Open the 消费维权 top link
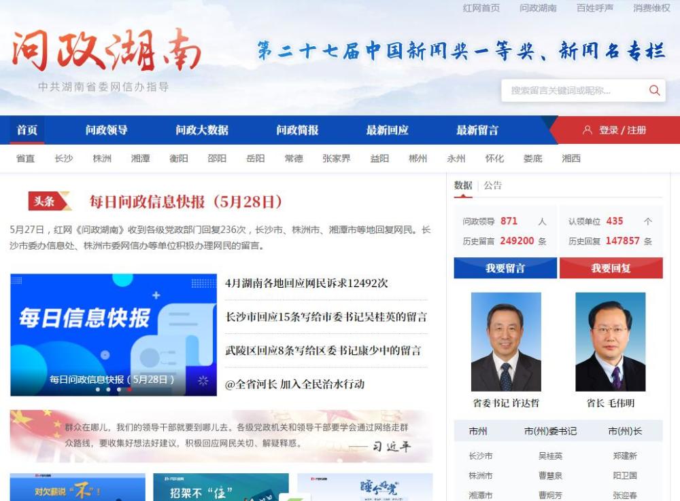Viewport: 680px width, 501px height. tap(651, 8)
